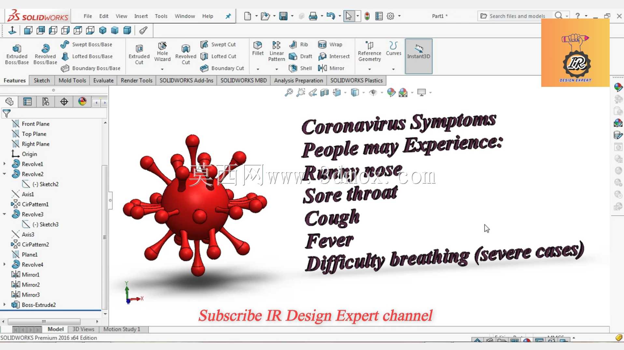Click the Lofted Cut tool
The image size is (624, 350).
pyautogui.click(x=219, y=56)
